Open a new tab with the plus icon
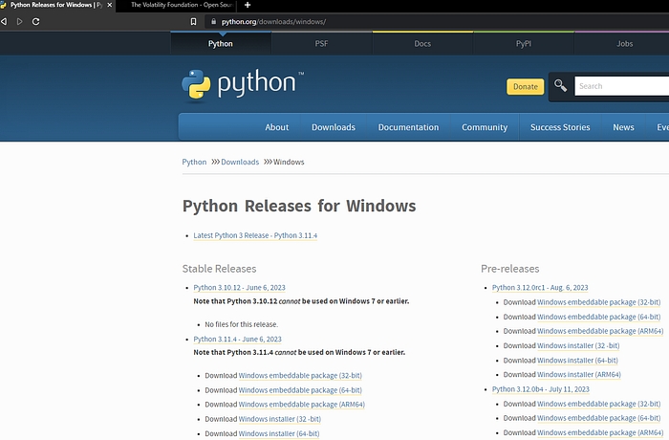The height and width of the screenshot is (440, 669). (248, 5)
